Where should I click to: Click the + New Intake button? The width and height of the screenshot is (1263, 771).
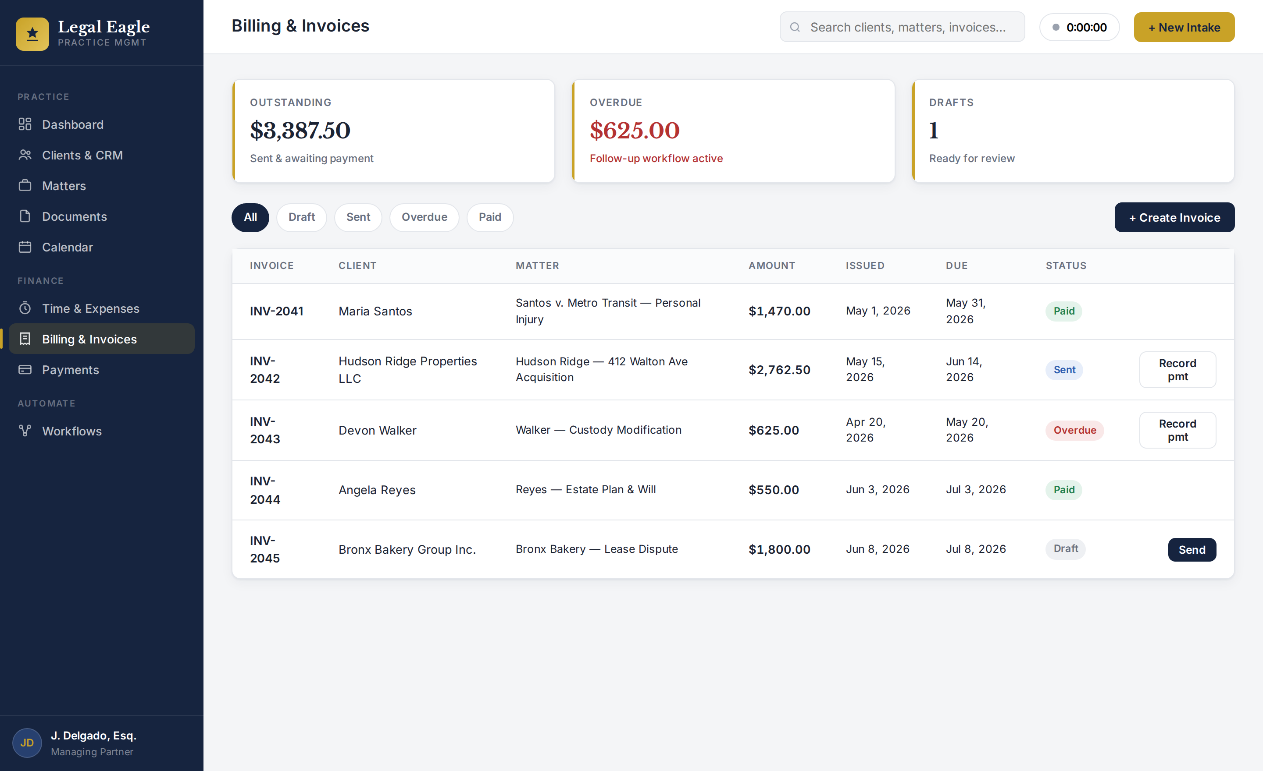click(1184, 27)
